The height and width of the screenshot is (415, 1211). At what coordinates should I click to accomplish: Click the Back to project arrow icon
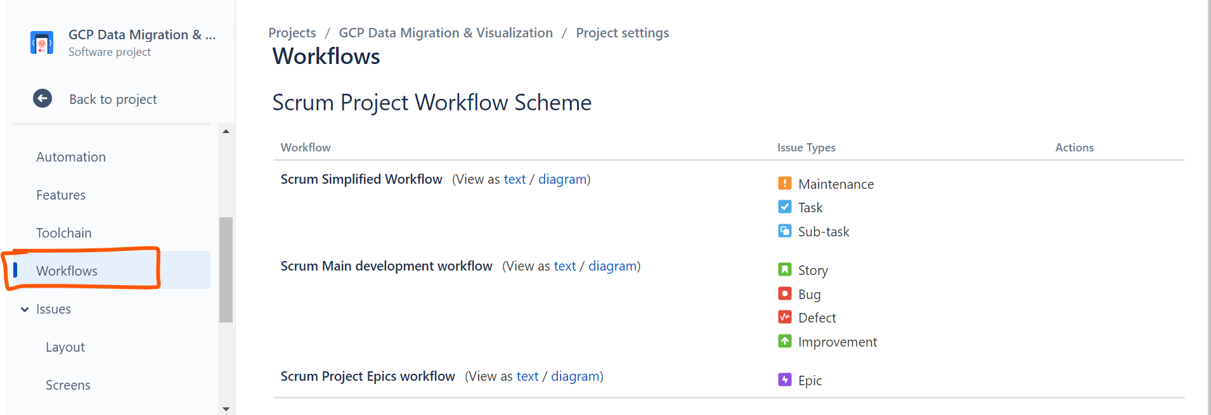pyautogui.click(x=42, y=98)
